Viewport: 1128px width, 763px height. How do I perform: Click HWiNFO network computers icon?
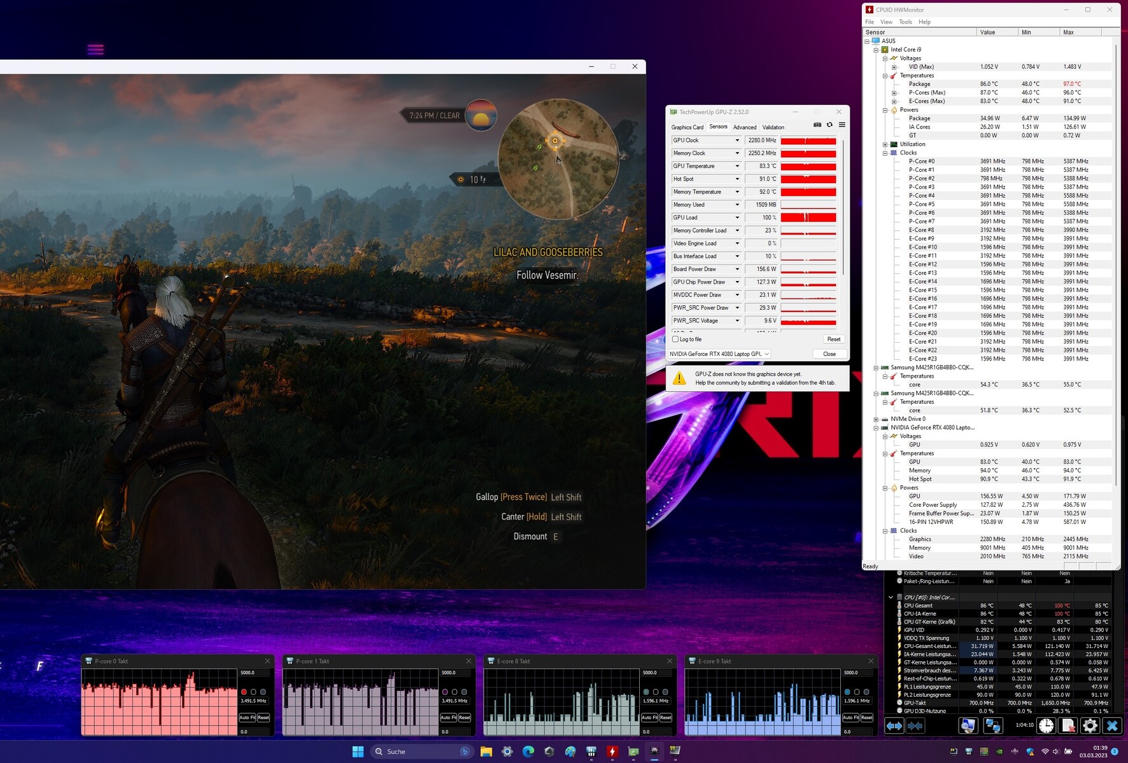(992, 725)
